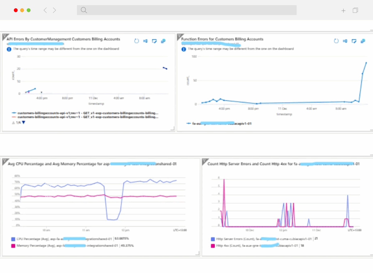Click the stacked-squares icon on API Errors tile

[x=163, y=41]
